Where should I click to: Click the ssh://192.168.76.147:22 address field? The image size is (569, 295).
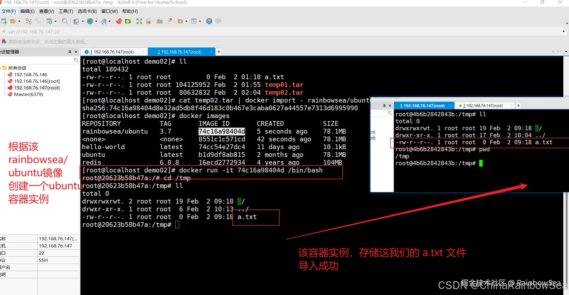pyautogui.click(x=34, y=32)
